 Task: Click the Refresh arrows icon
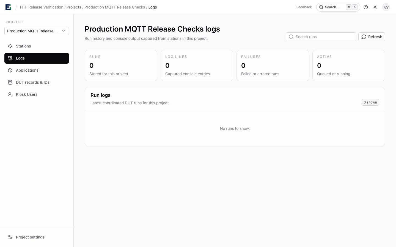coord(364,37)
